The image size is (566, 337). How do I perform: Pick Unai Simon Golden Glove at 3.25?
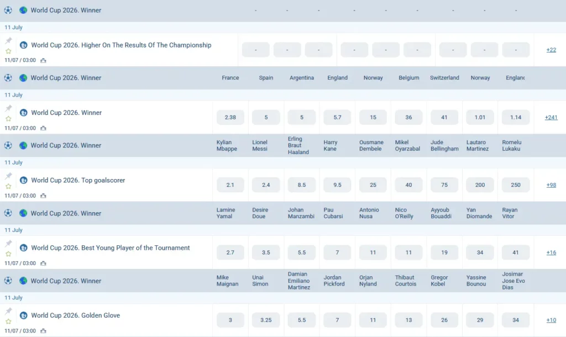coord(266,320)
